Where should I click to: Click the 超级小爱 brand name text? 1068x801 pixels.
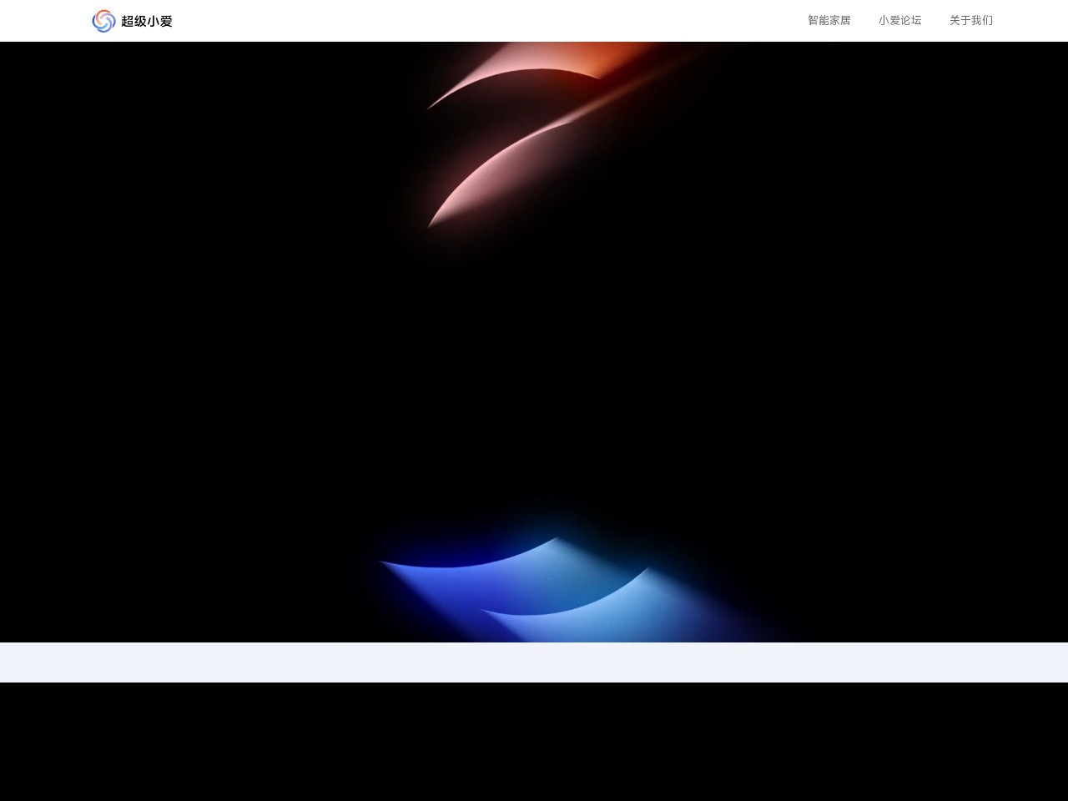point(147,21)
